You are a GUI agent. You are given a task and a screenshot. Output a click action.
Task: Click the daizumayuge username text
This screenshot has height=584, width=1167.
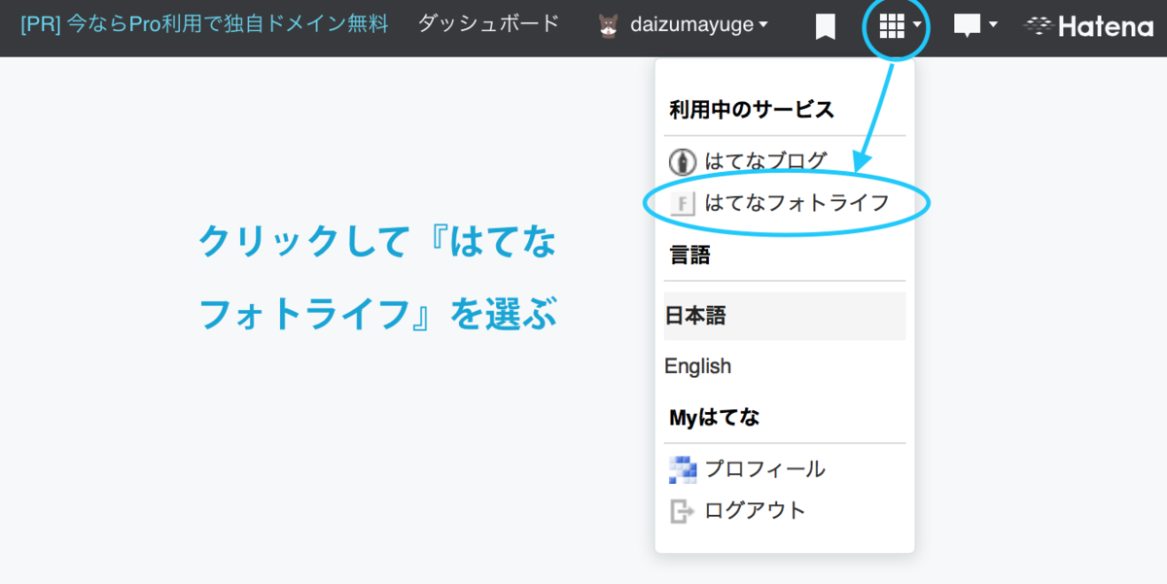(x=691, y=25)
